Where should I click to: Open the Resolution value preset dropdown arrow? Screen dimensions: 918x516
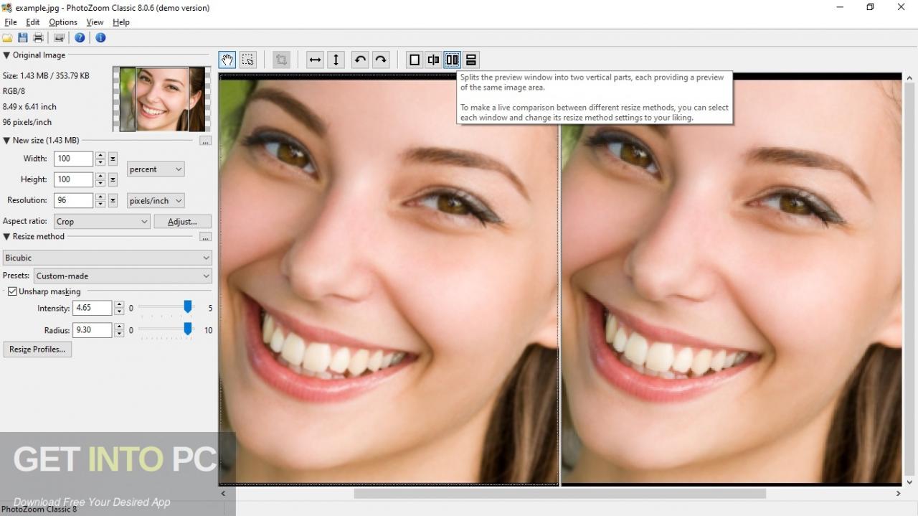pyautogui.click(x=113, y=201)
